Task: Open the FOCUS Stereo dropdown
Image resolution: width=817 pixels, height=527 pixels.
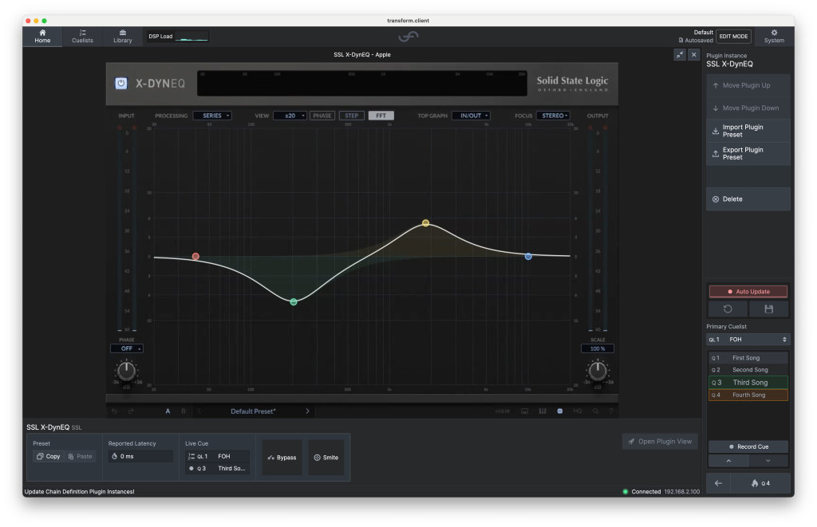Action: point(553,116)
